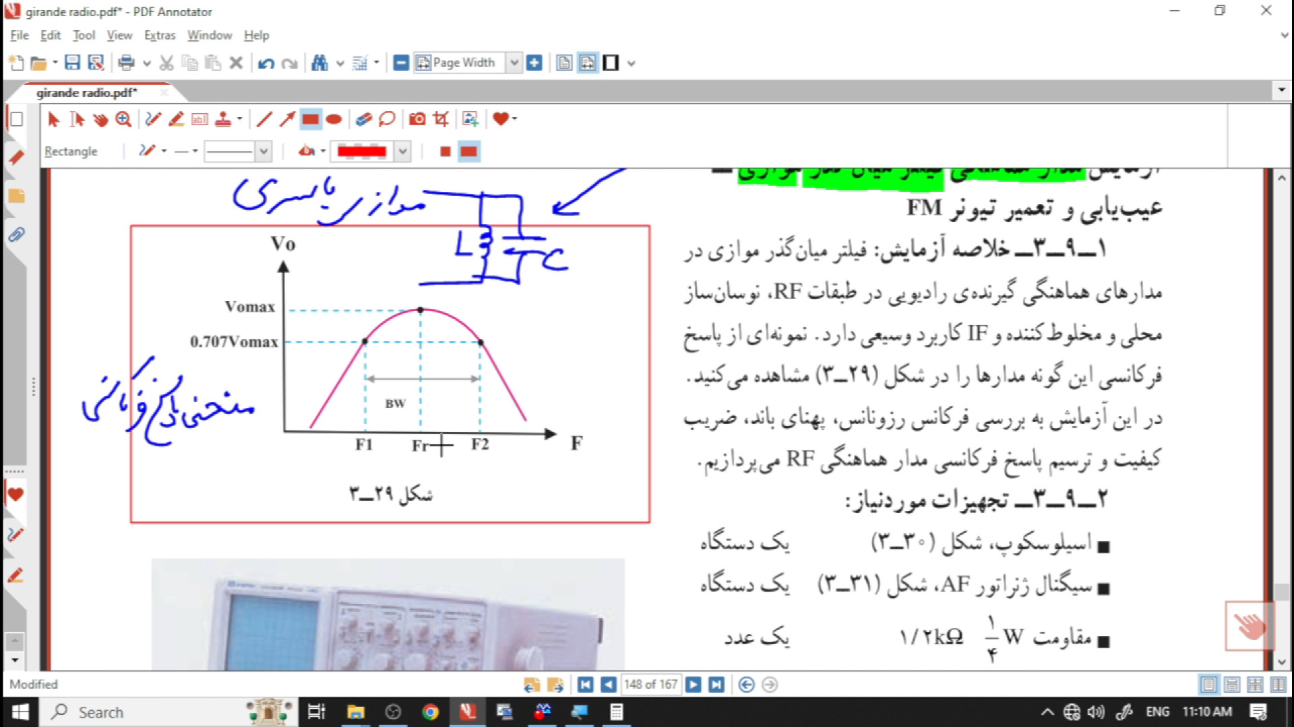Screen dimensions: 1294x727
Task: Enable square rectangle shape option
Action: (445, 151)
